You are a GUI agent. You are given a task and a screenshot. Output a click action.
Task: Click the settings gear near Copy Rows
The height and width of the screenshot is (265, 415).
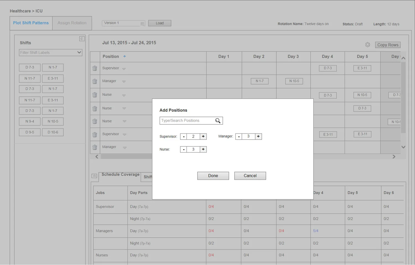tap(367, 45)
